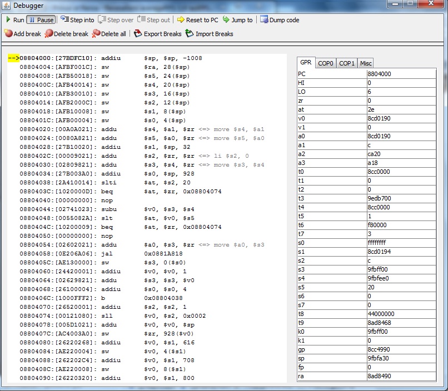Click Add break icon
This screenshot has width=448, height=391.
click(8, 34)
